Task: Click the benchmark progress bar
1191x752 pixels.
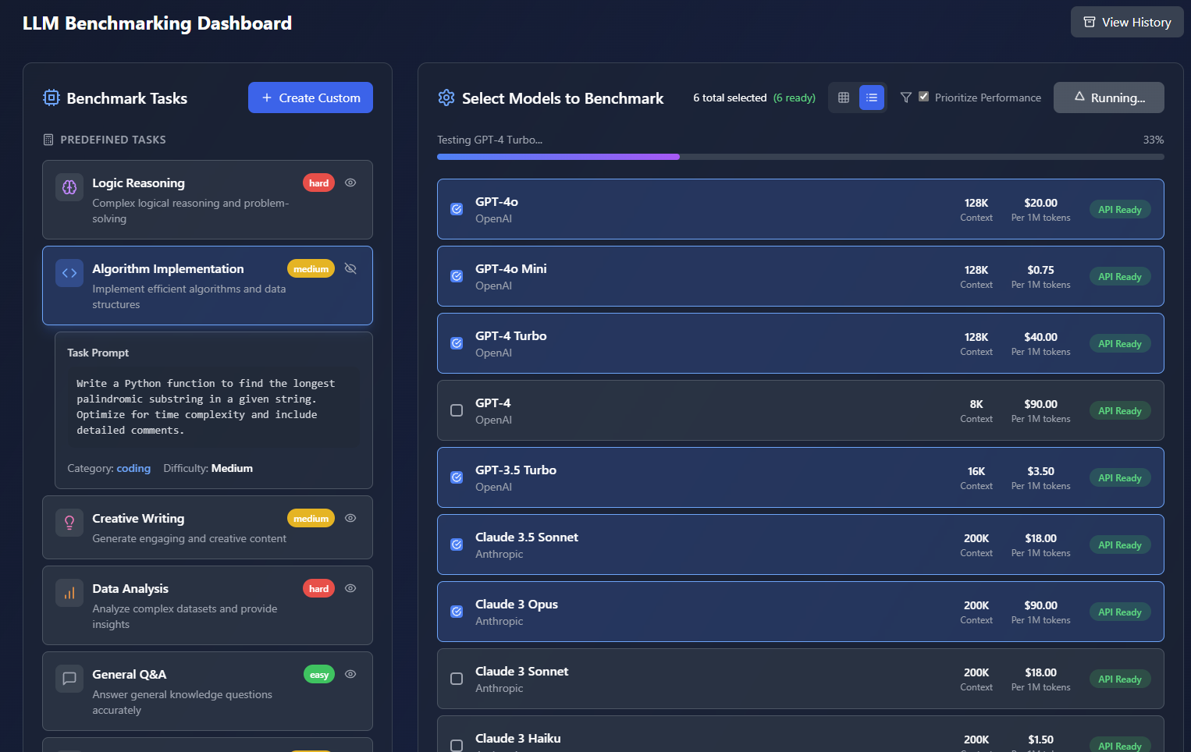Action: pyautogui.click(x=801, y=157)
